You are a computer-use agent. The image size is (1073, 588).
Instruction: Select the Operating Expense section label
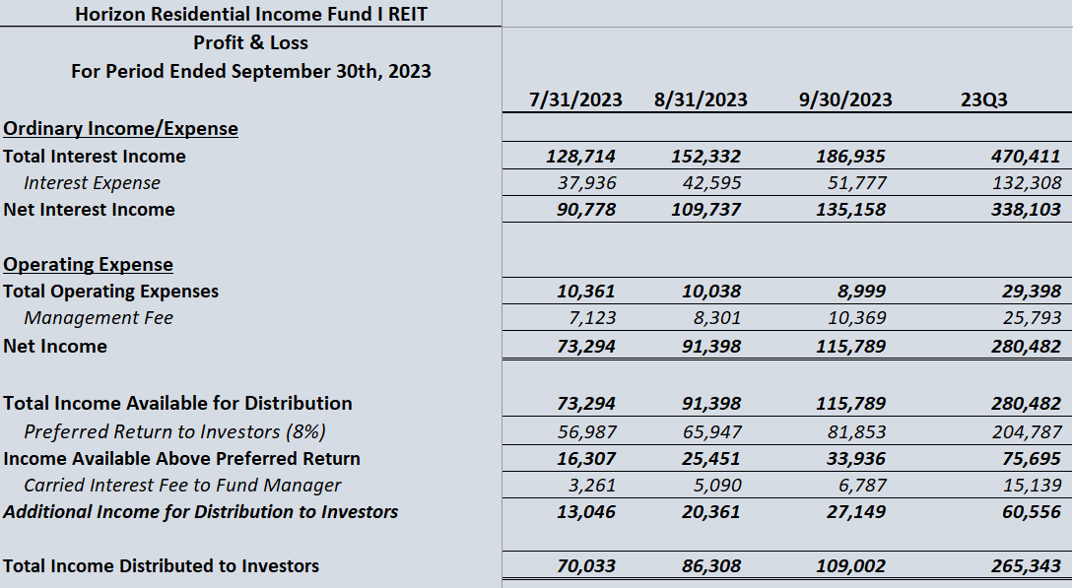pos(88,265)
